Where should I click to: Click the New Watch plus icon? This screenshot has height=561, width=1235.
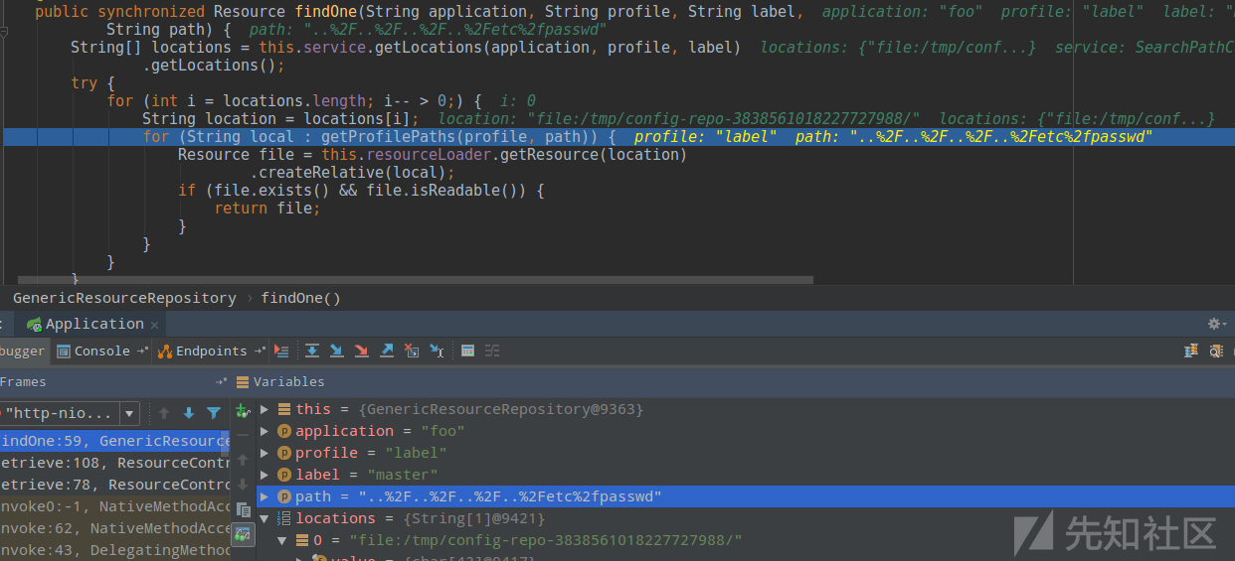coord(242,411)
